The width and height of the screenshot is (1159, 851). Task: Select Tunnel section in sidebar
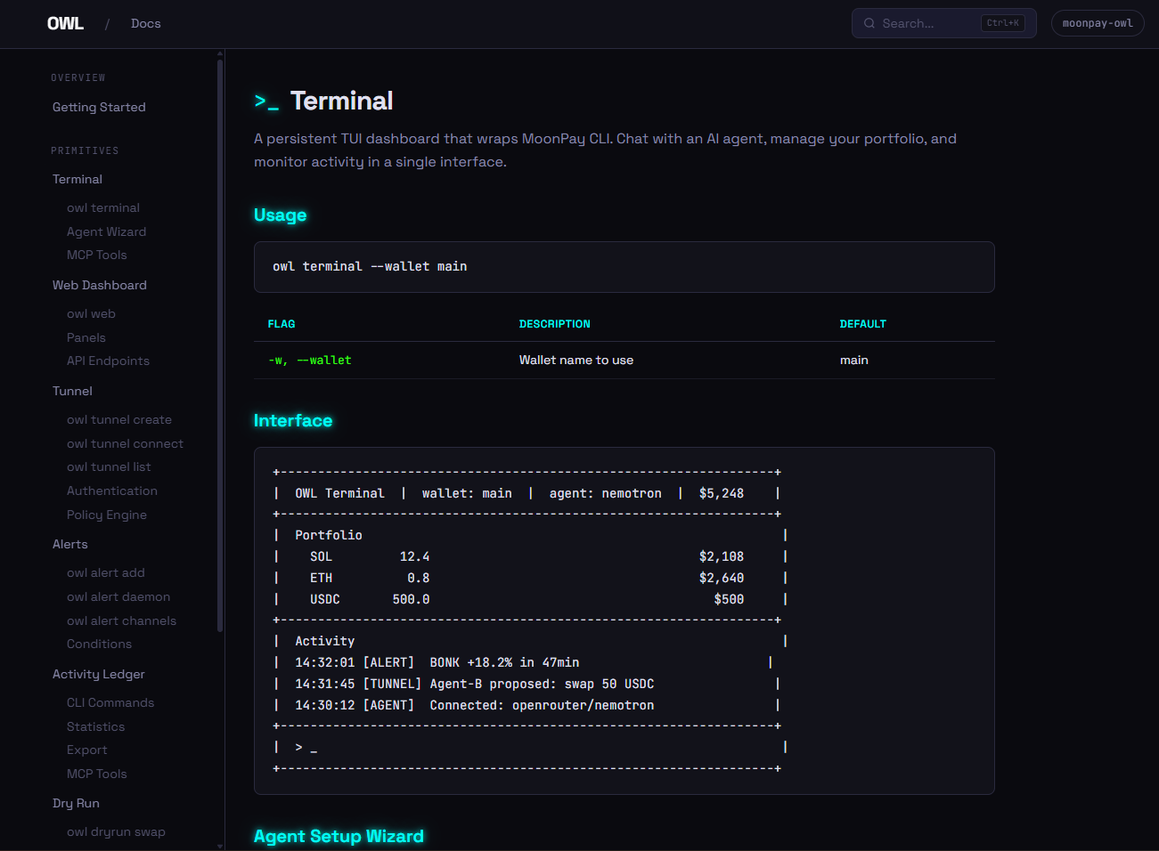(x=72, y=391)
